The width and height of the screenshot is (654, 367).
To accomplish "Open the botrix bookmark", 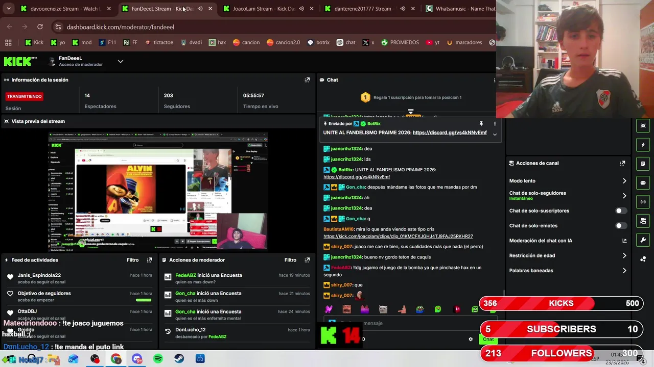I will tap(318, 42).
